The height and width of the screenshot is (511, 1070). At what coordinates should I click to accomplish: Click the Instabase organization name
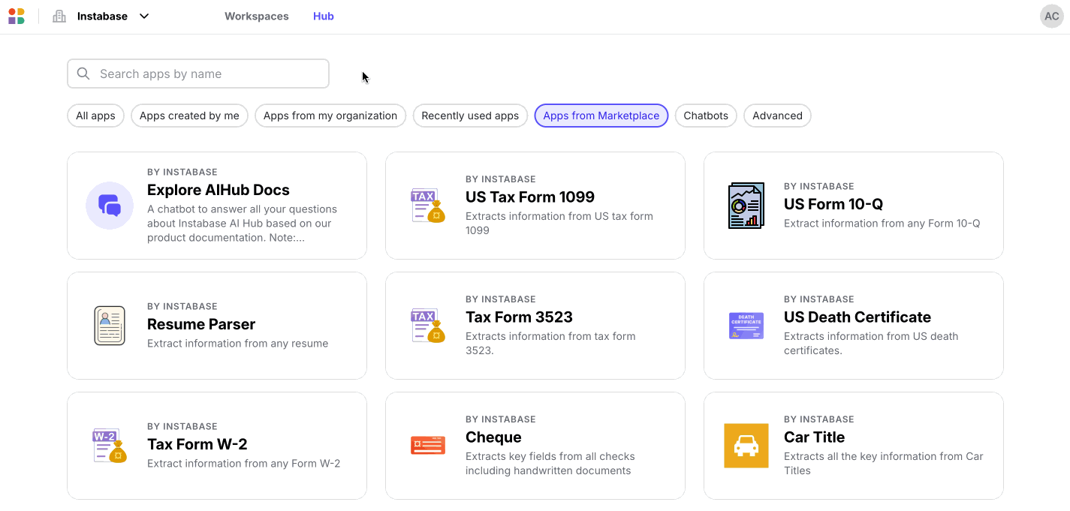click(102, 17)
